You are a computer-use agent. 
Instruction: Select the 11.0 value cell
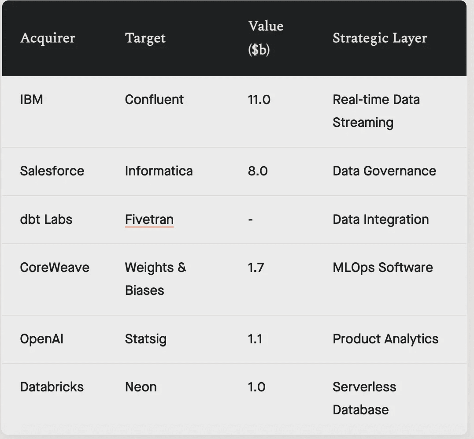[x=259, y=100]
